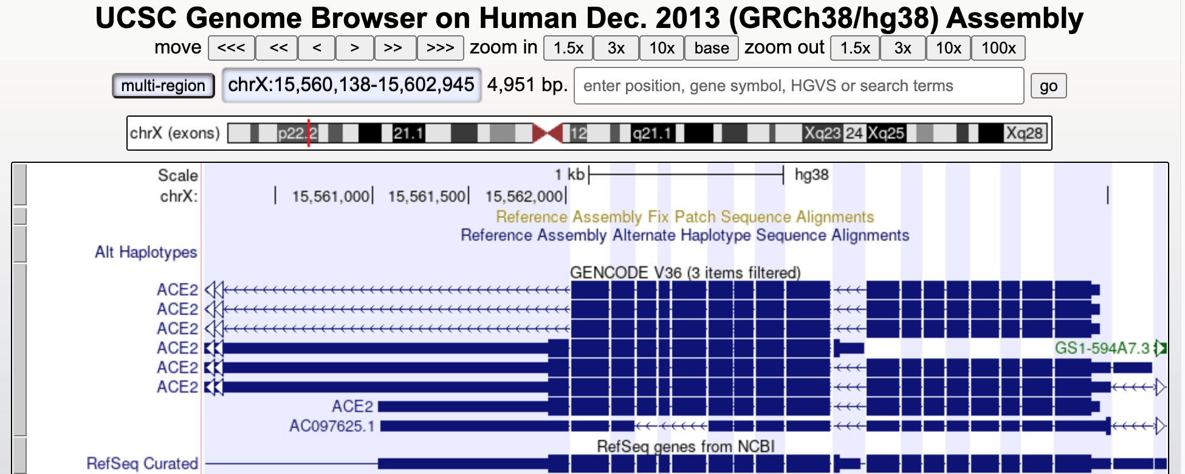This screenshot has width=1185, height=474.
Task: Nudge view left with single < button
Action: coord(317,48)
